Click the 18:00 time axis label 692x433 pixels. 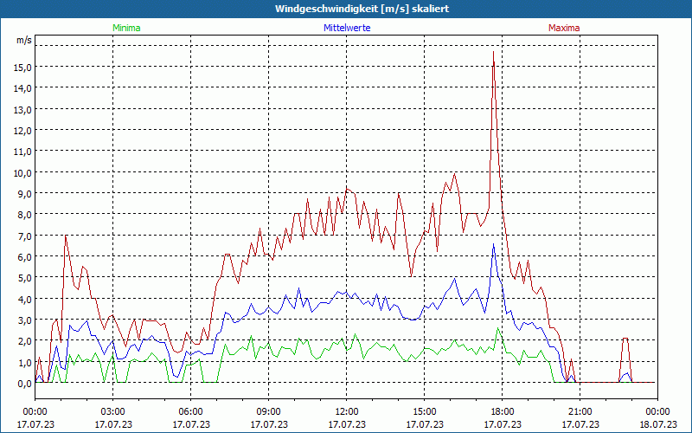[502, 412]
